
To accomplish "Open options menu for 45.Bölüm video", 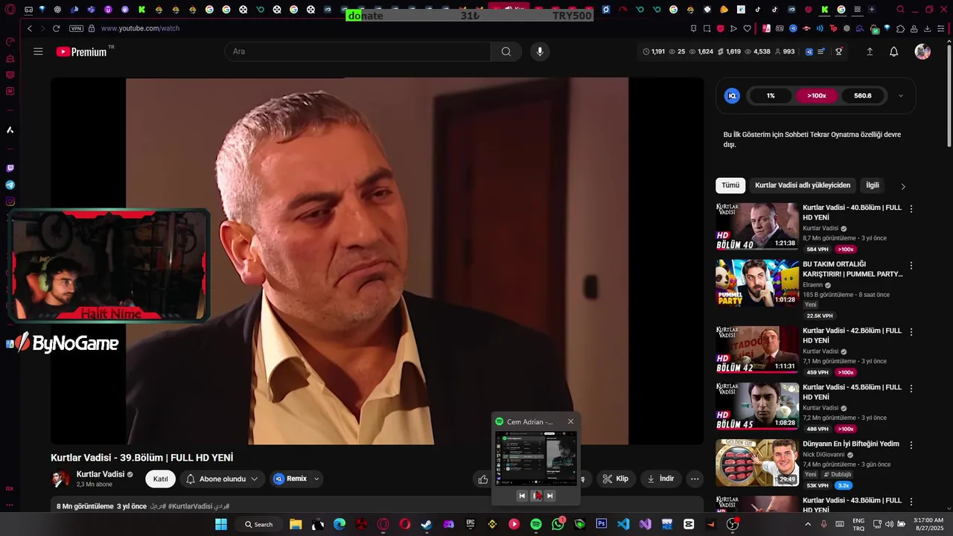I will [x=911, y=389].
